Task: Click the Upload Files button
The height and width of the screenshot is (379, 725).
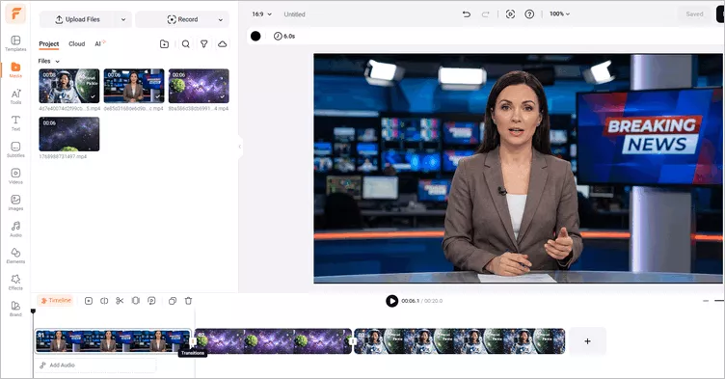Action: click(78, 19)
